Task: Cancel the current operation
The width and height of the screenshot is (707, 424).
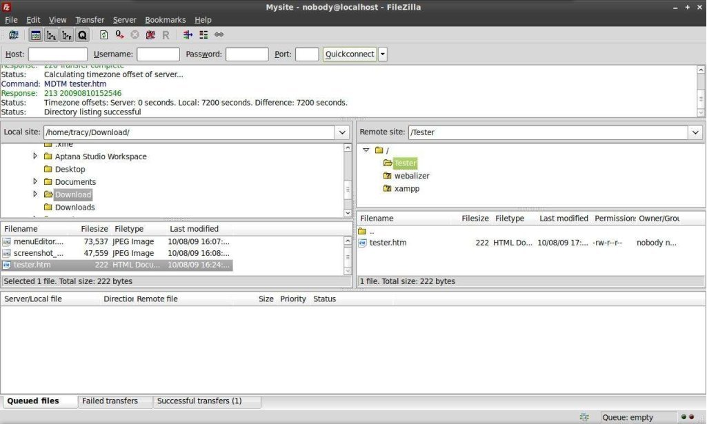Action: click(136, 34)
